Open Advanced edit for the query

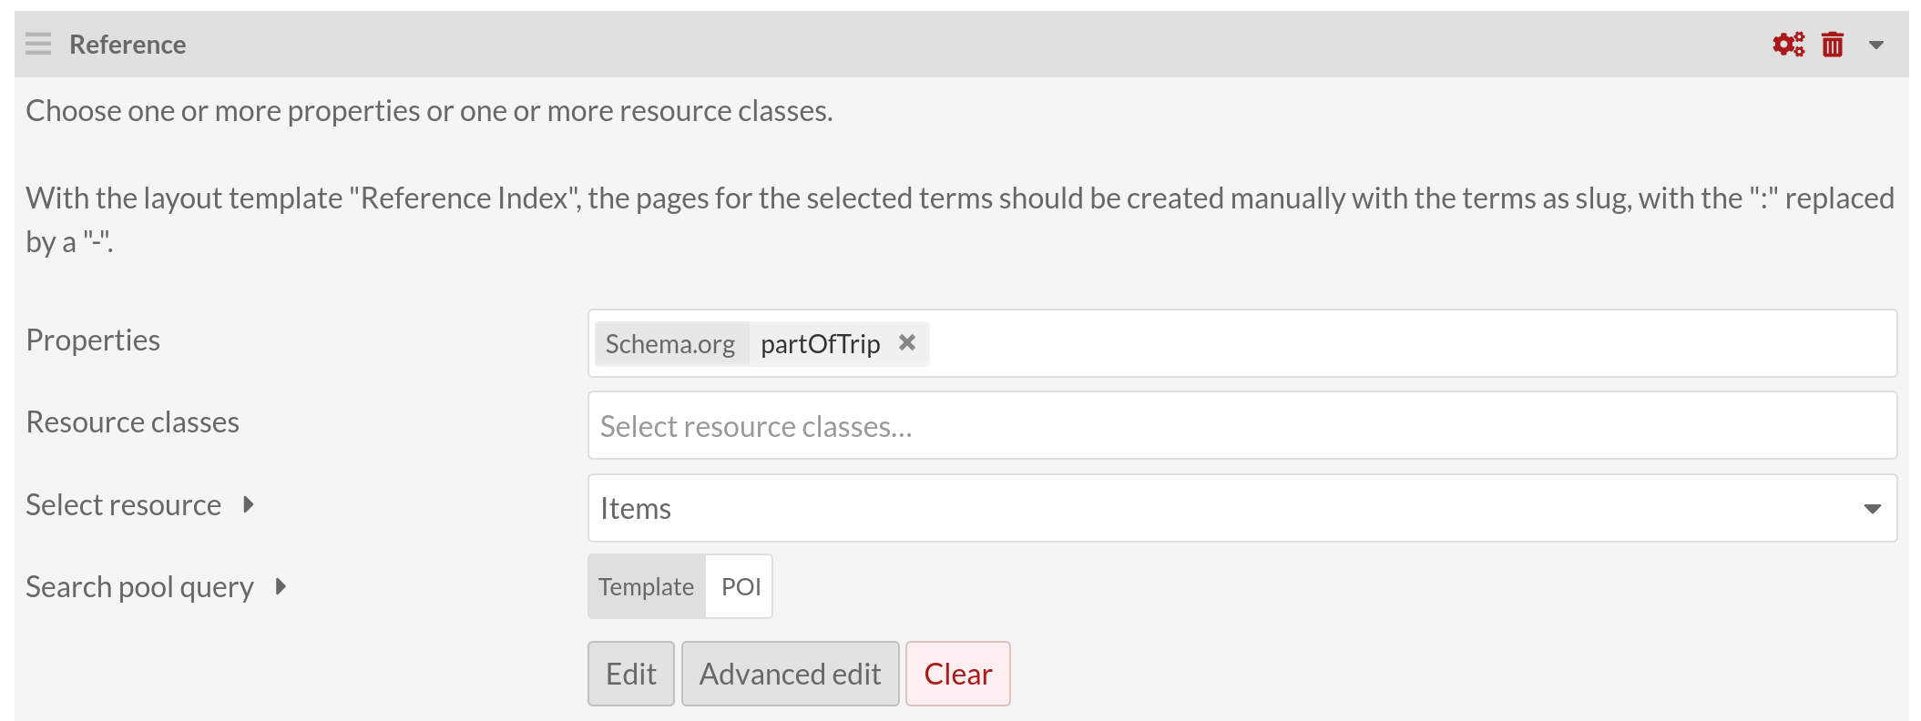[790, 674]
